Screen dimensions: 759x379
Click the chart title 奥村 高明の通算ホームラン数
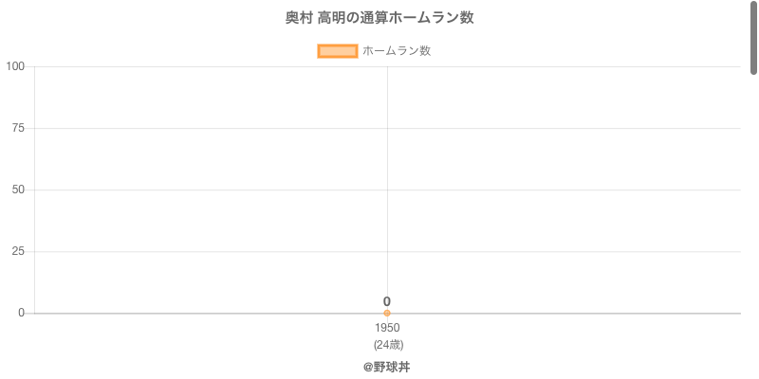[379, 18]
